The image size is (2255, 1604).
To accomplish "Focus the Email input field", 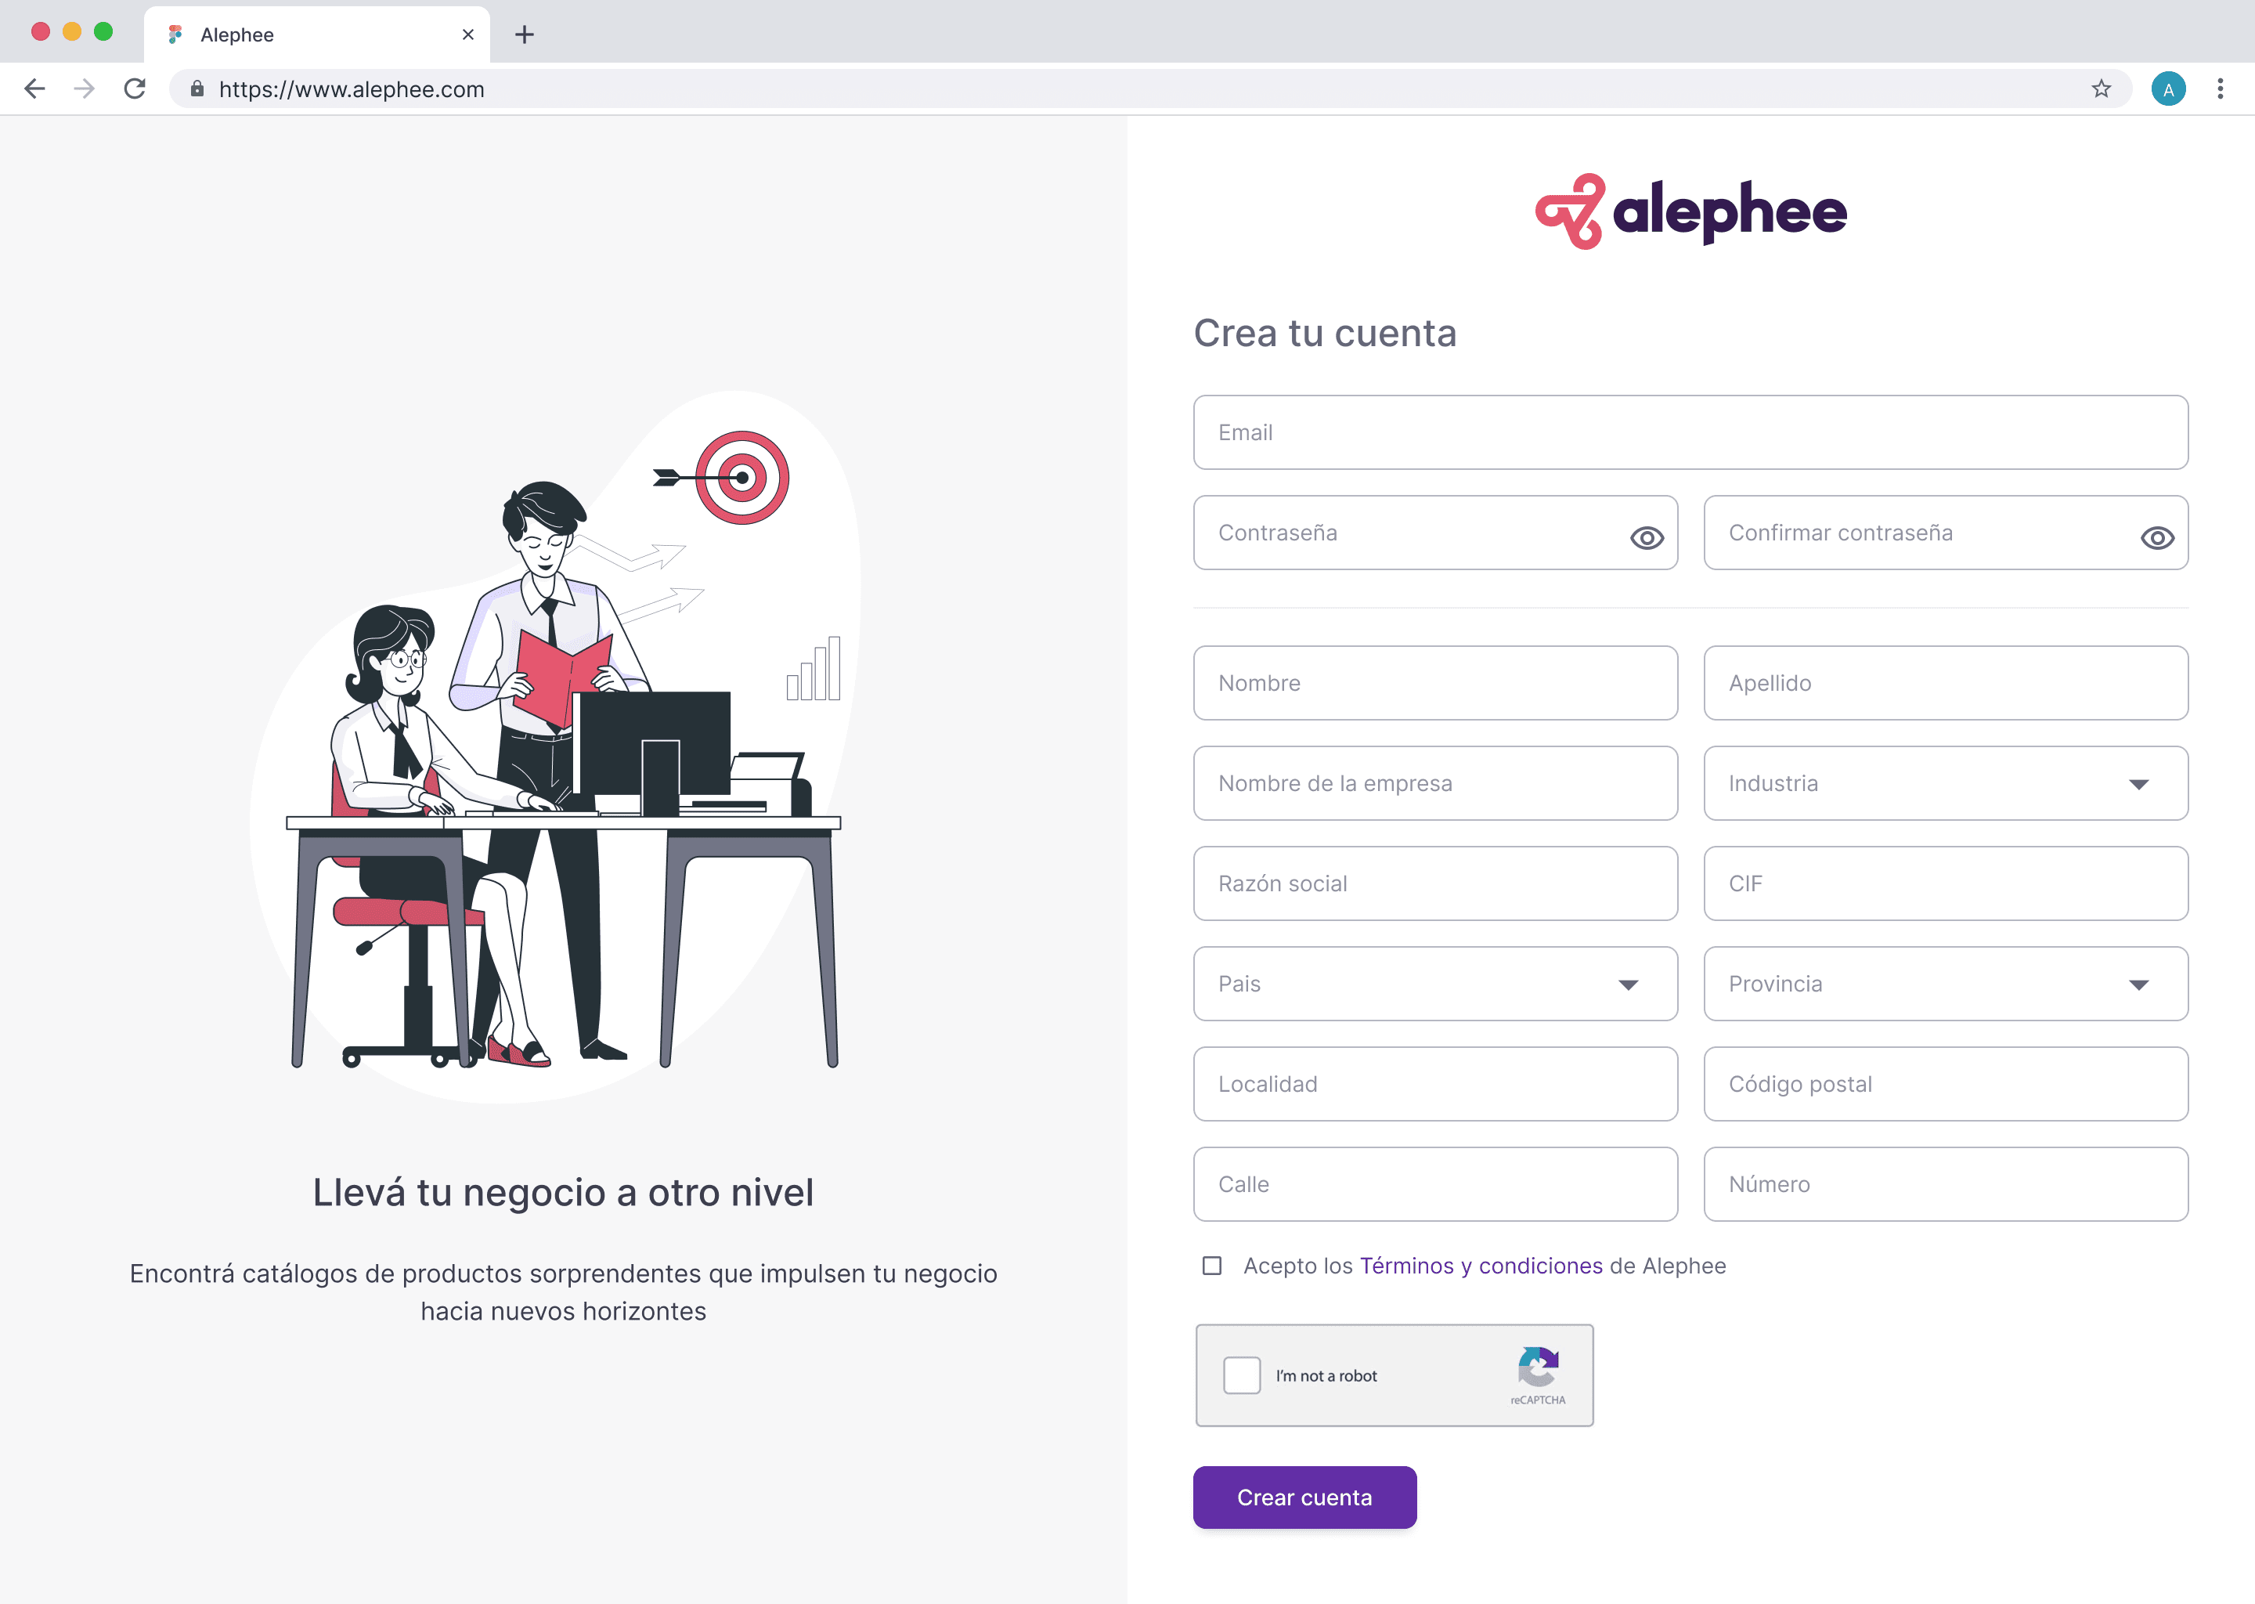I will 1690,432.
